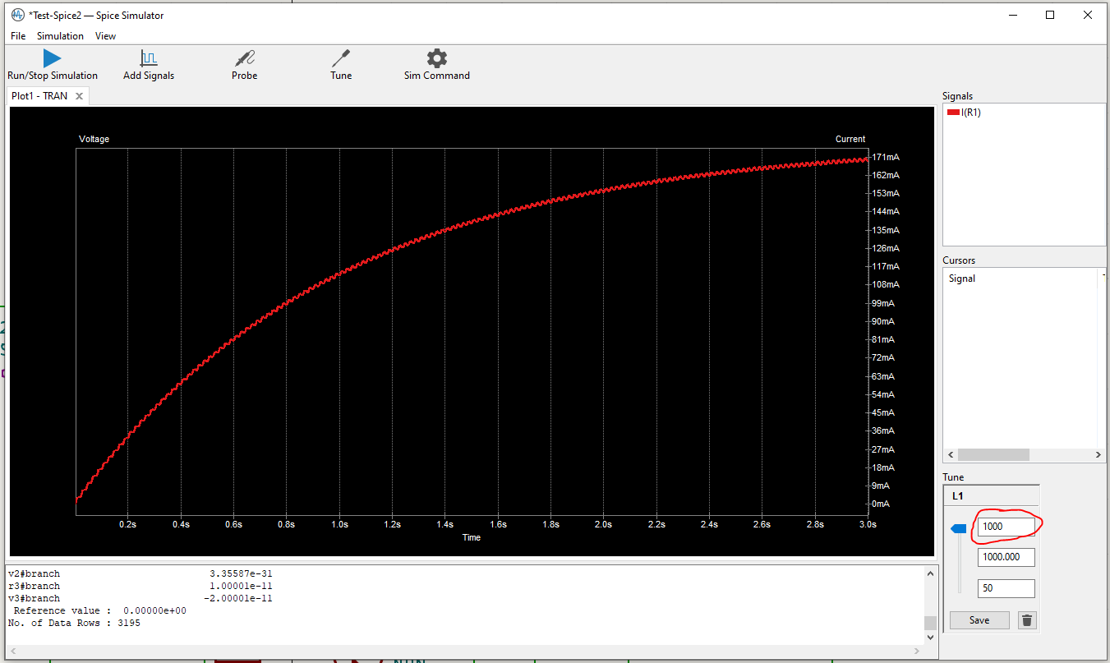
Task: Click the Signal column header in Cursors
Action: (x=962, y=279)
